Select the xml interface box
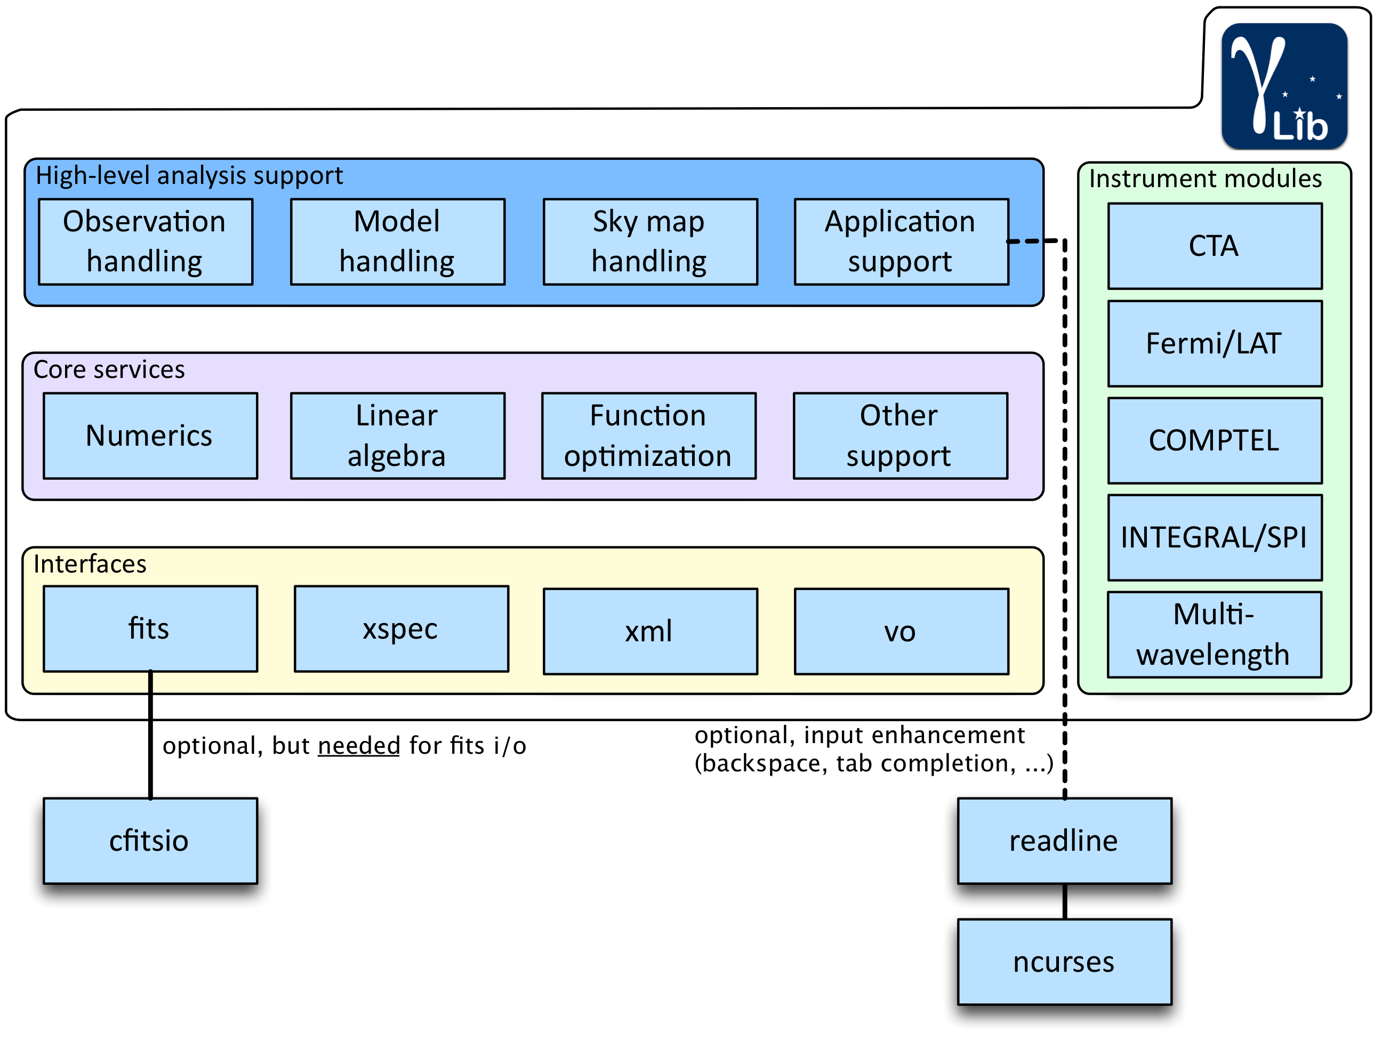Screen dimensions: 1374x1040 tap(650, 631)
